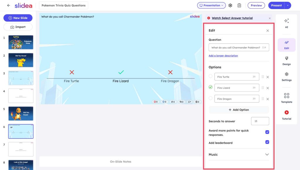The height and width of the screenshot is (170, 300).
Task: Click the red X above Fire Dragon
Action: pyautogui.click(x=170, y=72)
